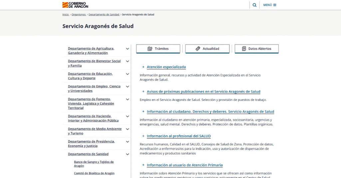Open the search magnifier icon
The image size is (341, 178).
click(x=254, y=5)
